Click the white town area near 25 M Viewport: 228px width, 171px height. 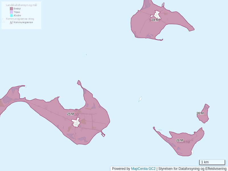[76, 123]
